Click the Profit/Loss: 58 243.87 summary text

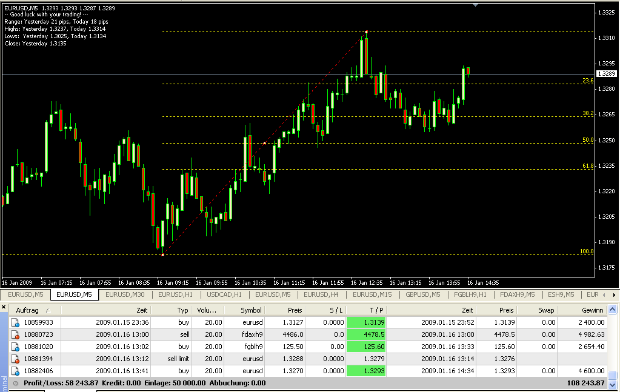(x=61, y=384)
